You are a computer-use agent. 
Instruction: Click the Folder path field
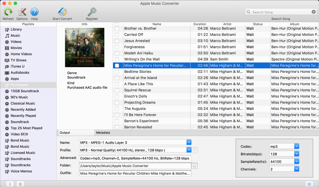pos(135,166)
